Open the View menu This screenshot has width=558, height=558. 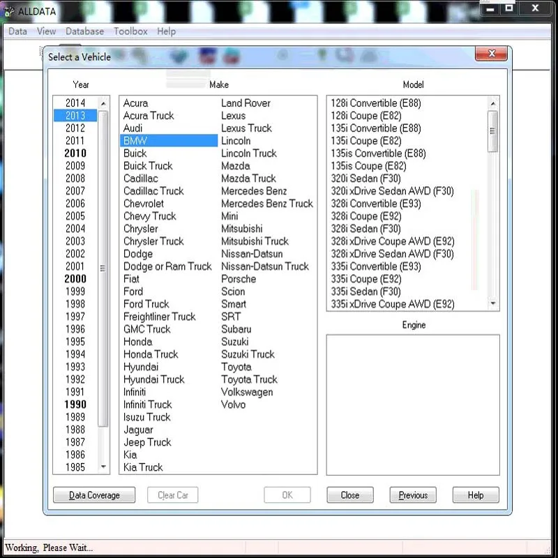(x=46, y=31)
